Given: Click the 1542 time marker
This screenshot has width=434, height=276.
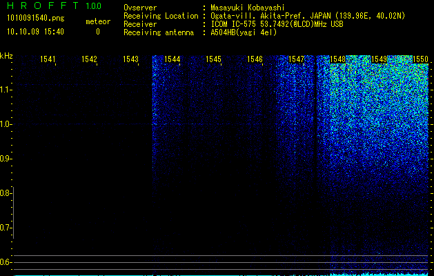Looking at the screenshot, I should click(x=89, y=59).
